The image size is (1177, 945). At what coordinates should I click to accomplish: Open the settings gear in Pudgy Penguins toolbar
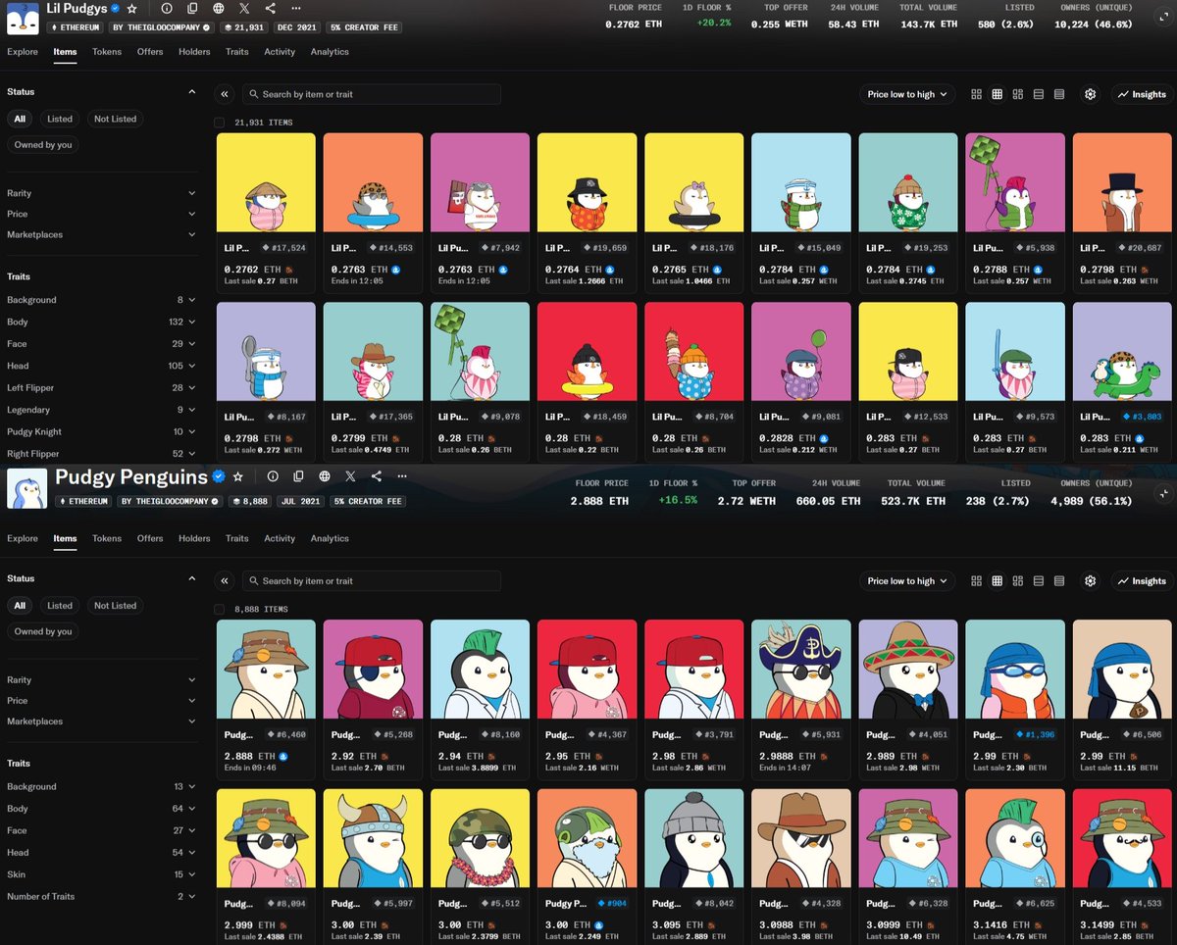(x=1090, y=581)
